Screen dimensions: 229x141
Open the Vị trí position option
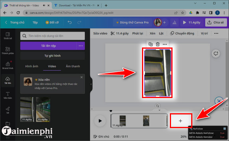pos(204,33)
